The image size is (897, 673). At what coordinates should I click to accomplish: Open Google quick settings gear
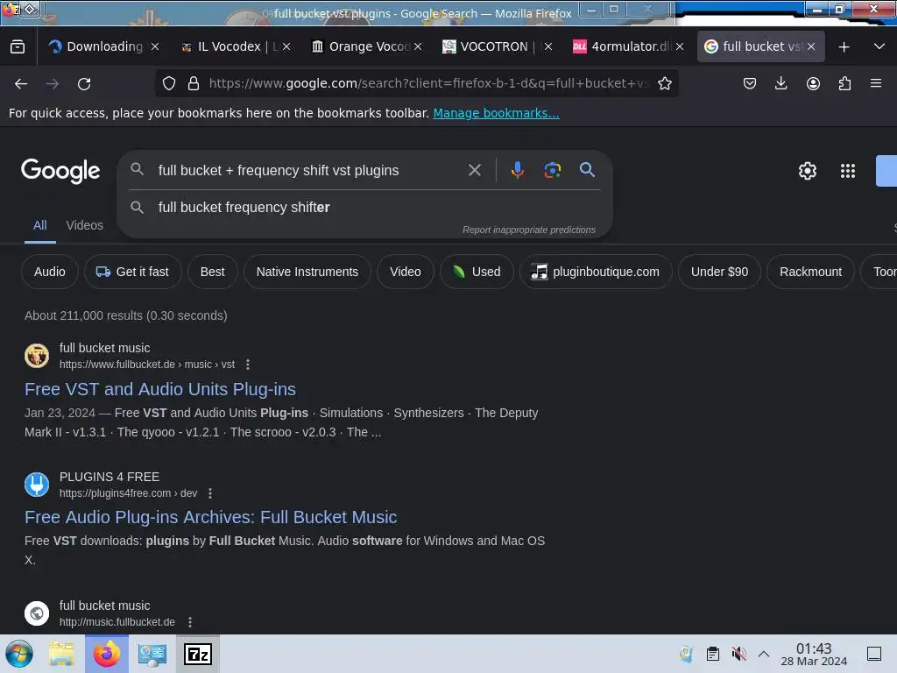[x=807, y=171]
